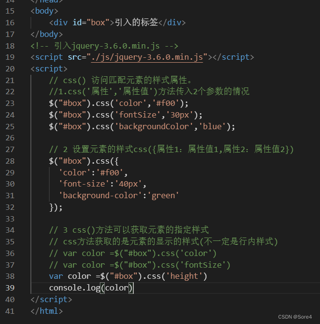Click line number 19 in the gutter
The width and height of the screenshot is (320, 324).
coord(10,57)
